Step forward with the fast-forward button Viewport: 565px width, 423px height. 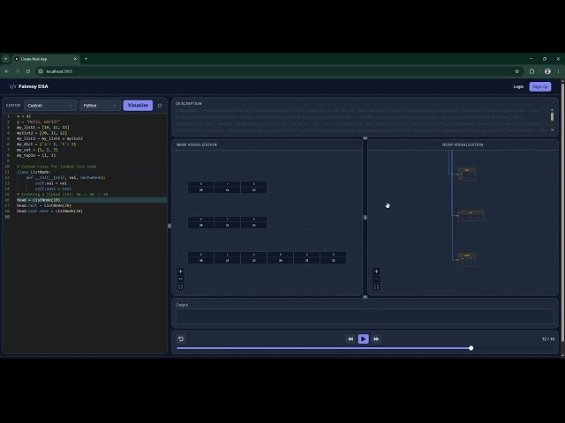tap(376, 338)
